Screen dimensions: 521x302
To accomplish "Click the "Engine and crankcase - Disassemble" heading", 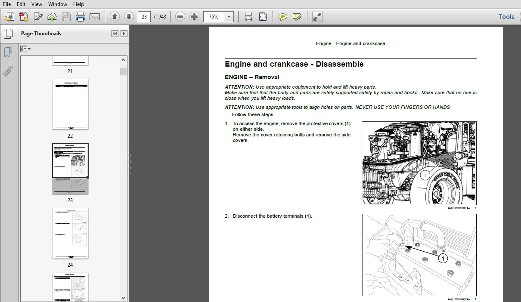I will 294,64.
